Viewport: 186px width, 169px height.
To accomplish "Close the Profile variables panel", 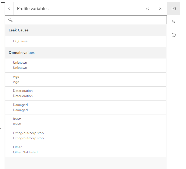I will coord(160,9).
